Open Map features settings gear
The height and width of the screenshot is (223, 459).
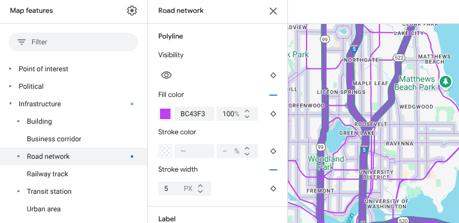(x=132, y=11)
